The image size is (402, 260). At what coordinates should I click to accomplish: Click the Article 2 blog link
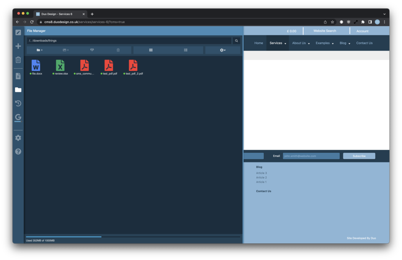pos(261,177)
